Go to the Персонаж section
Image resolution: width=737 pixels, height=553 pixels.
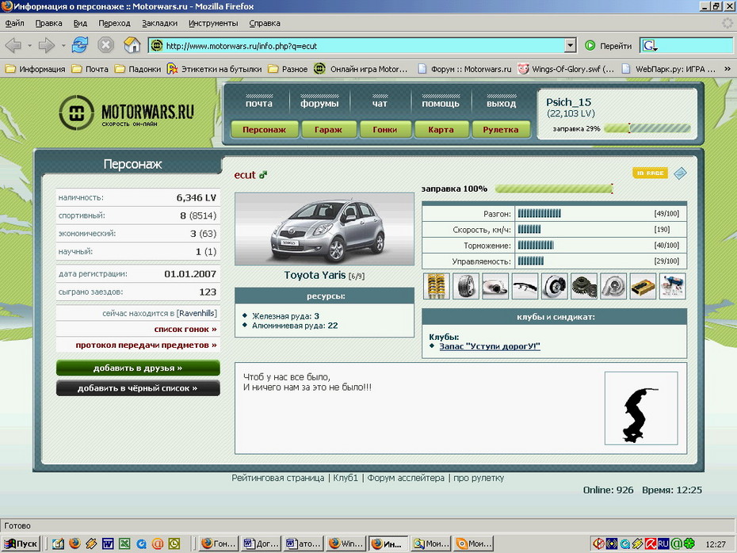click(264, 129)
